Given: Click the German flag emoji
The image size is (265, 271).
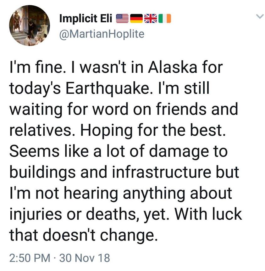Looking at the screenshot, I should pos(136,19).
